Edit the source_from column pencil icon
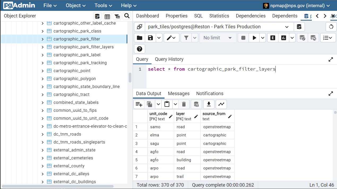Screen dimensions: 337x189 tap(230, 116)
